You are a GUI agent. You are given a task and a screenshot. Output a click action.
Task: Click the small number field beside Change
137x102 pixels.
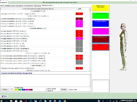pyautogui.click(x=12, y=90)
